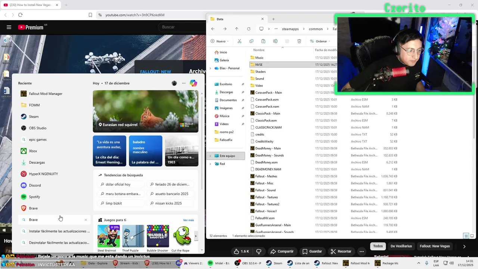Go up one folder level in Explorer
The image size is (478, 269).
(x=236, y=29)
